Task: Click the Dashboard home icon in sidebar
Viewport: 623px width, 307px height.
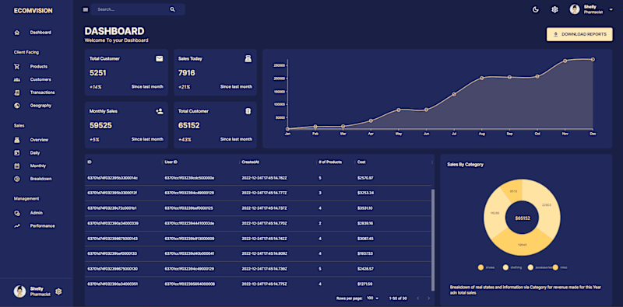Action: 16,33
